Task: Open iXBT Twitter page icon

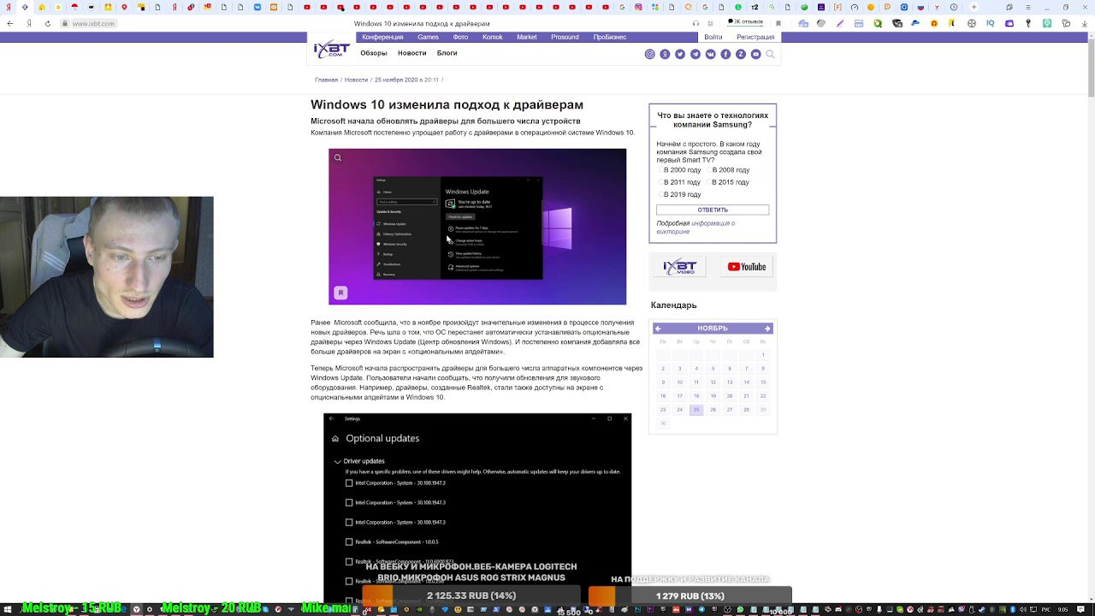Action: pos(680,54)
